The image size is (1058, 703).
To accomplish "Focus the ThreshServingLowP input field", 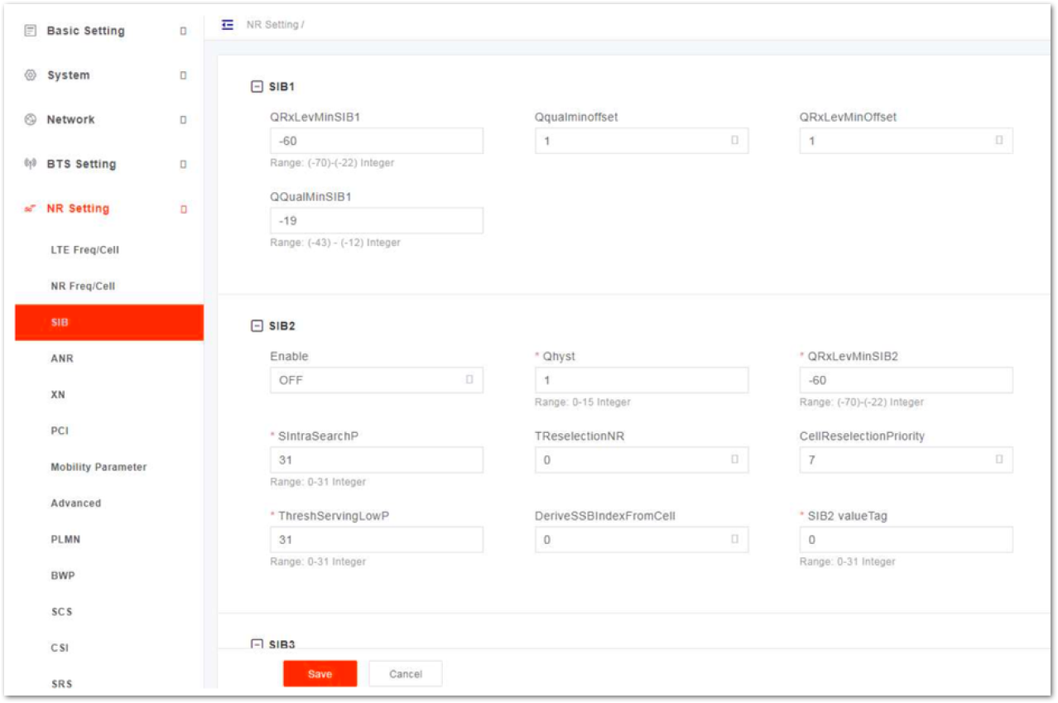I will [377, 540].
